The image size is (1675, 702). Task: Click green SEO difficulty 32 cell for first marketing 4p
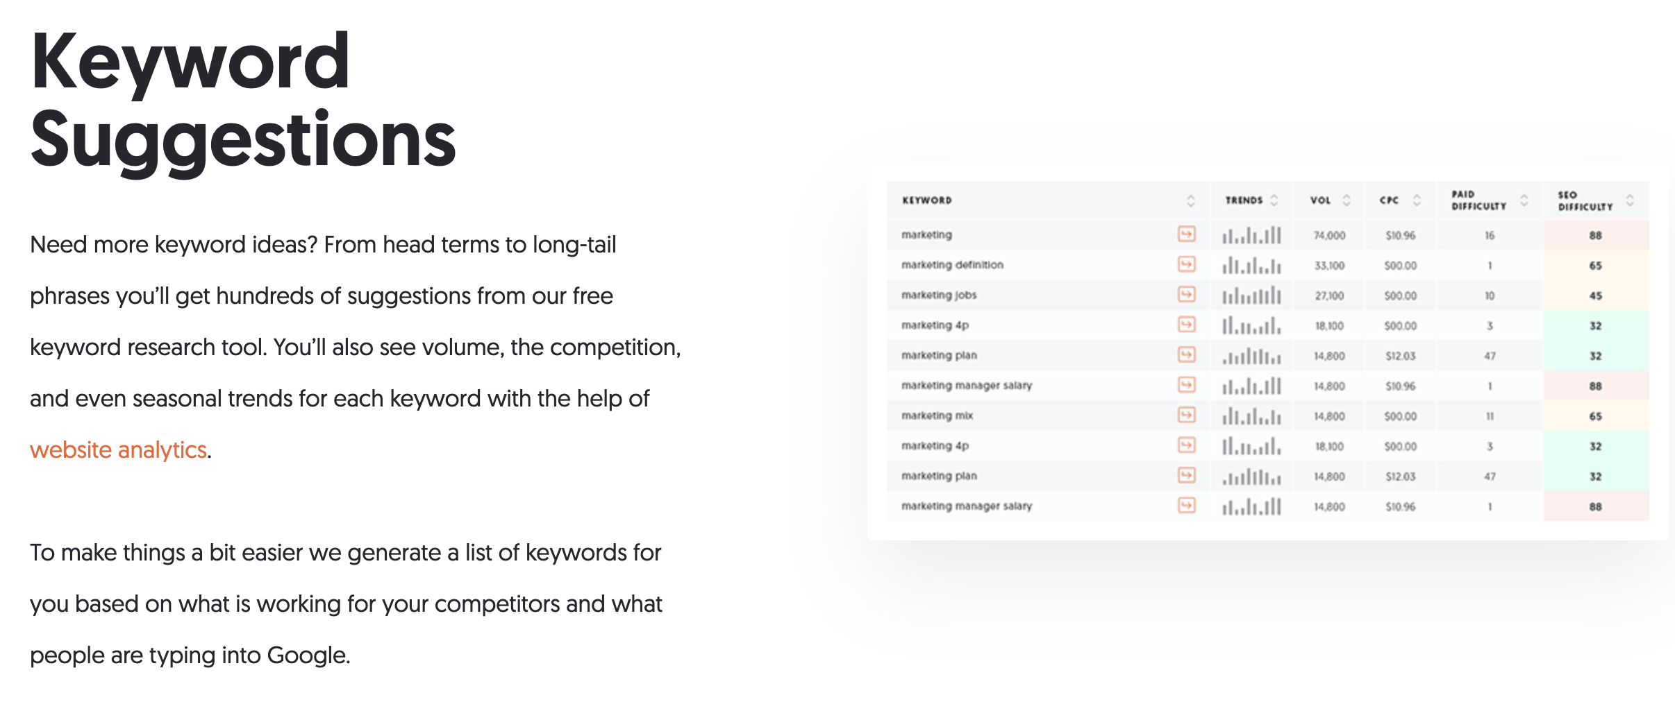coord(1596,325)
